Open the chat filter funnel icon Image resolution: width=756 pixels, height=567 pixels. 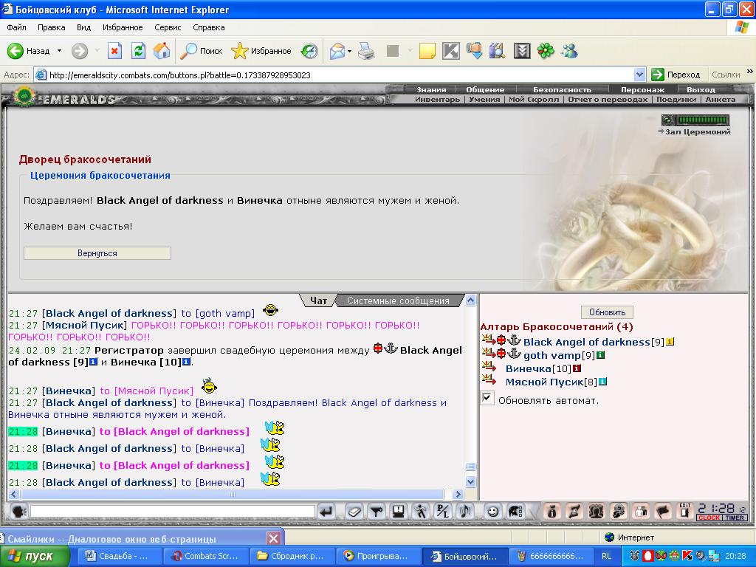376,511
